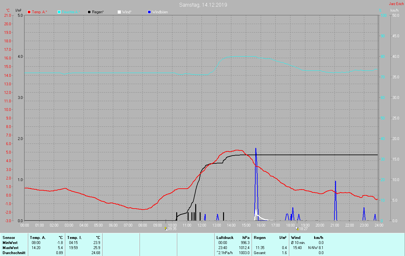
Task: Click the "11:35" rain maximum time
Action: pyautogui.click(x=260, y=248)
